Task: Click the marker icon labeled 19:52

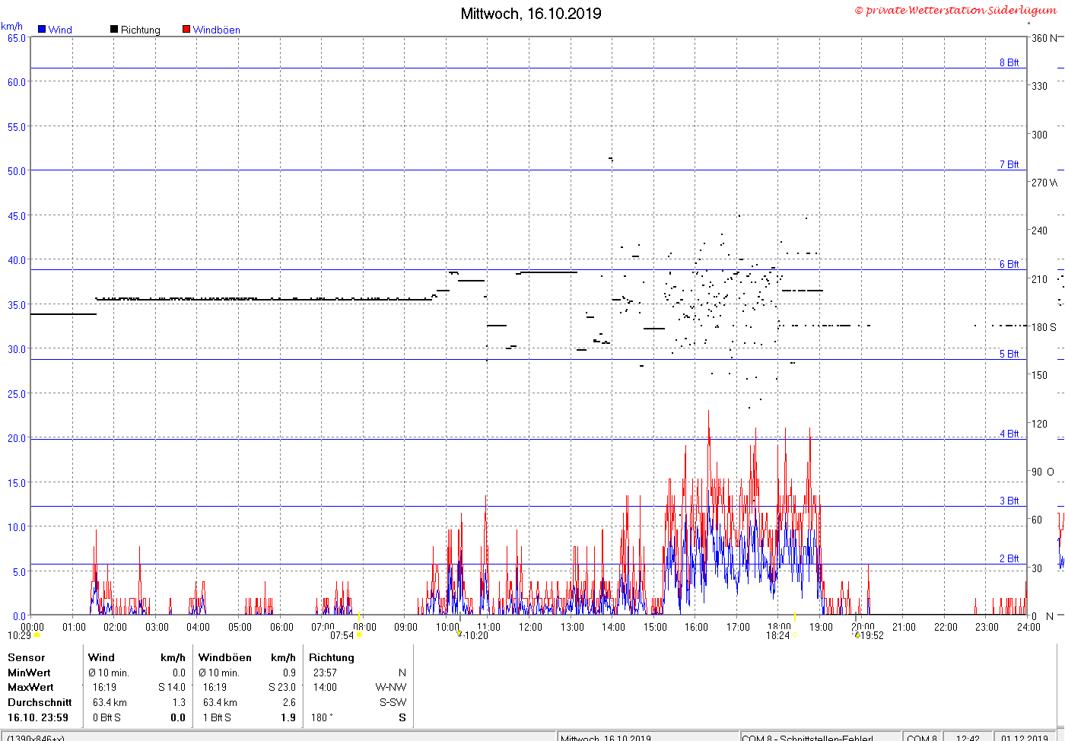Action: pos(857,635)
